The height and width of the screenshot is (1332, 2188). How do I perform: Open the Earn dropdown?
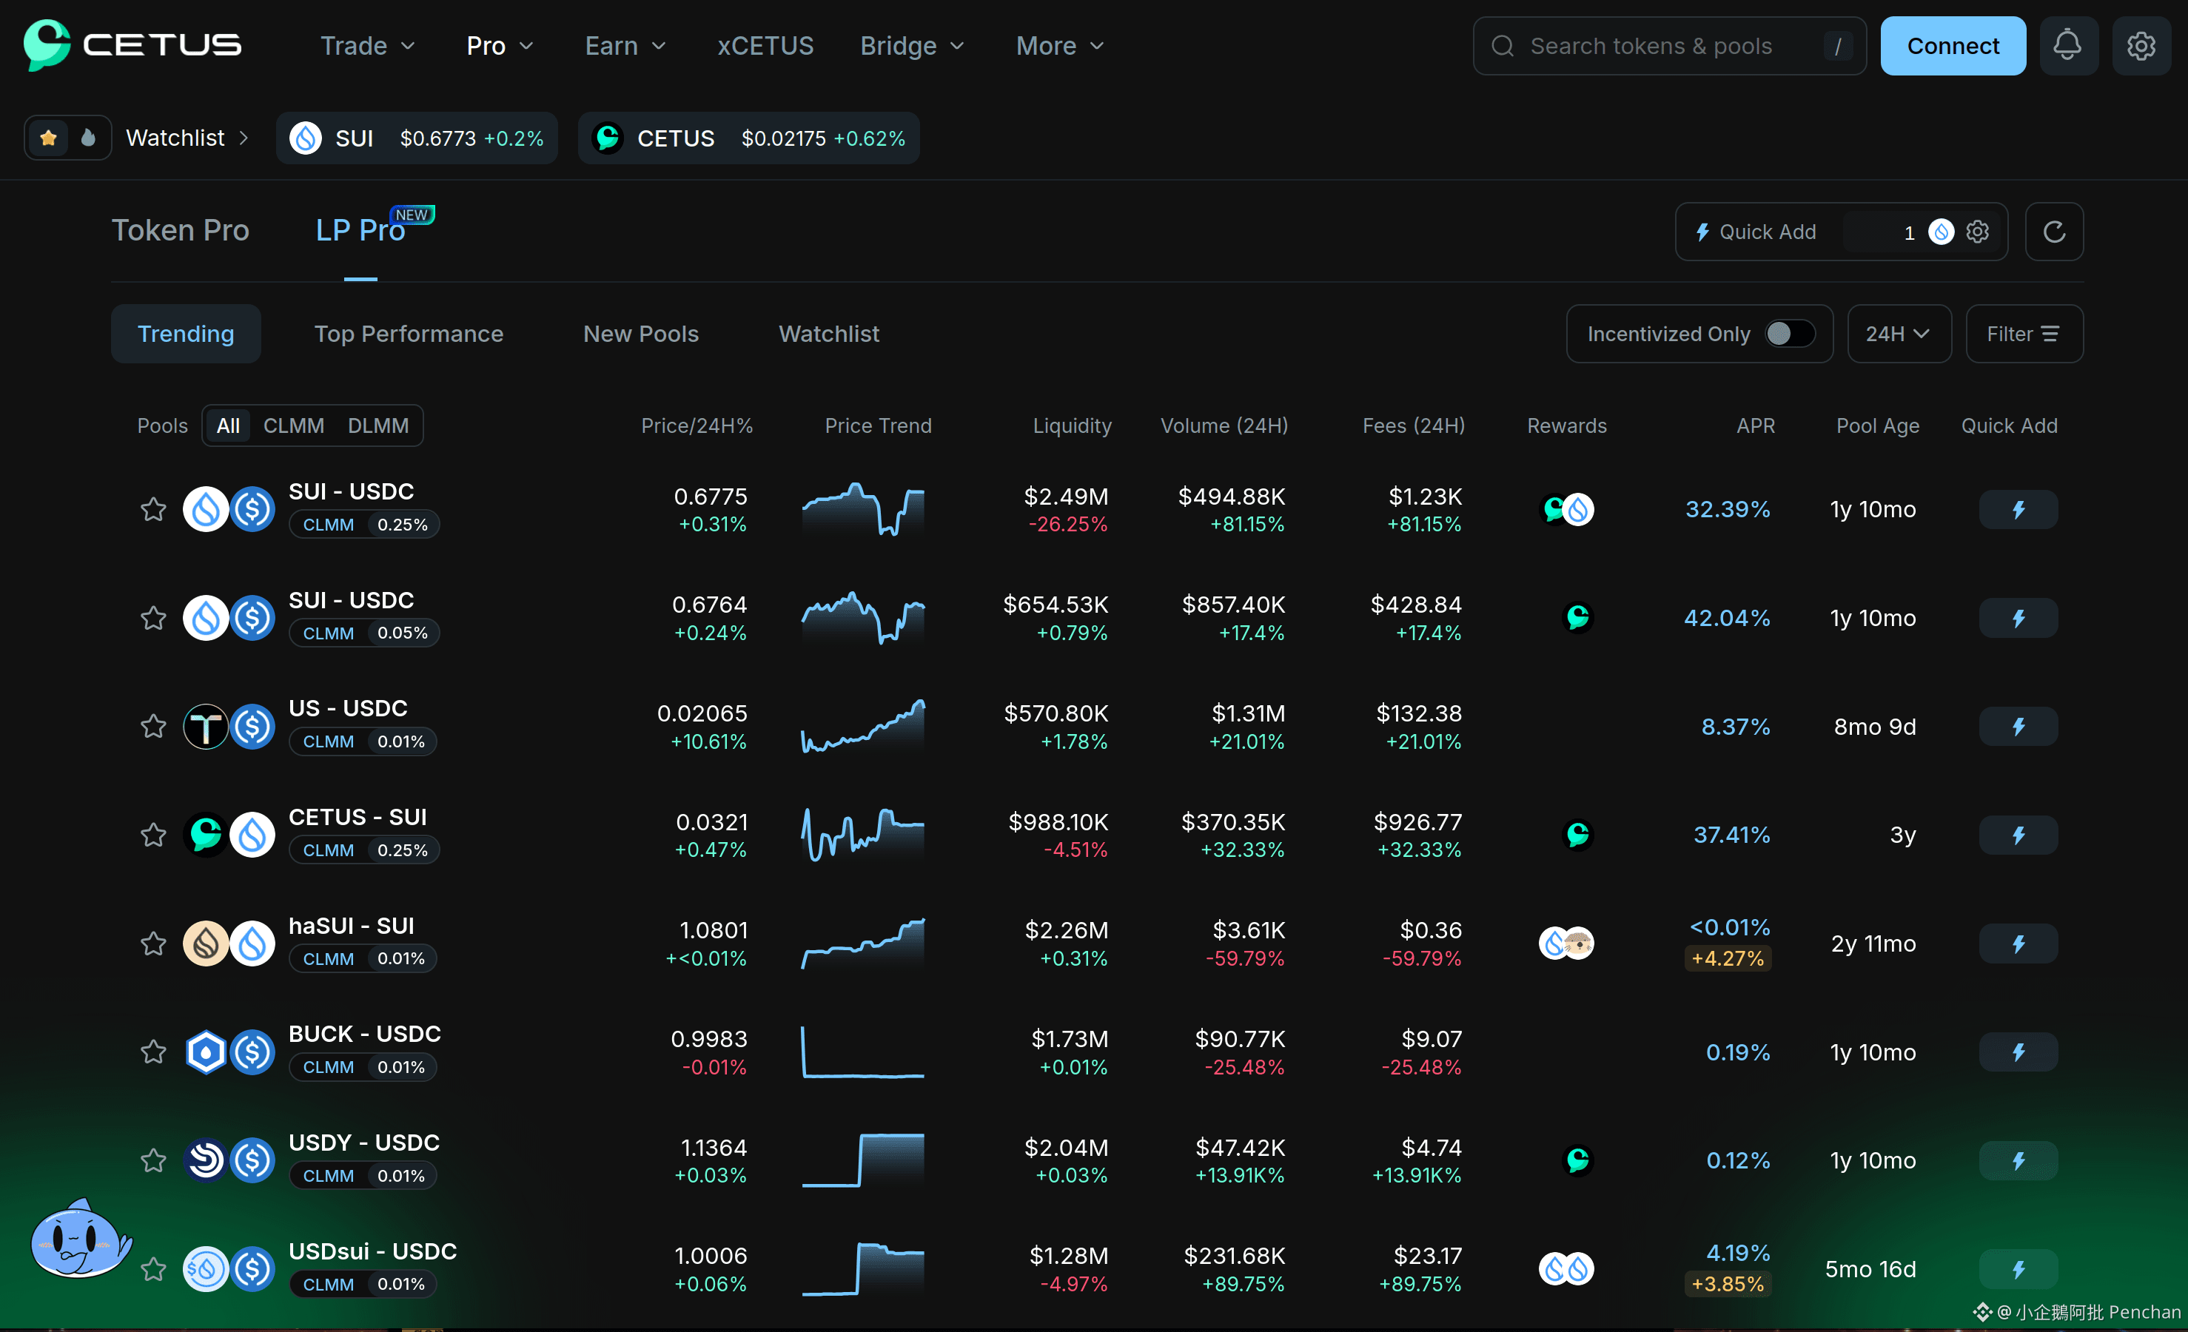[625, 45]
